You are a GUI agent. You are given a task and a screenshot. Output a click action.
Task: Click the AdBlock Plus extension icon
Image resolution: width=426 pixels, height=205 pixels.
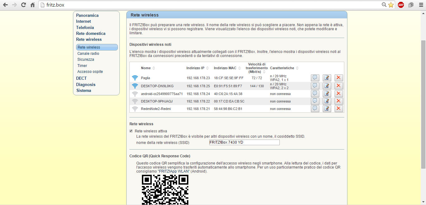click(401, 5)
